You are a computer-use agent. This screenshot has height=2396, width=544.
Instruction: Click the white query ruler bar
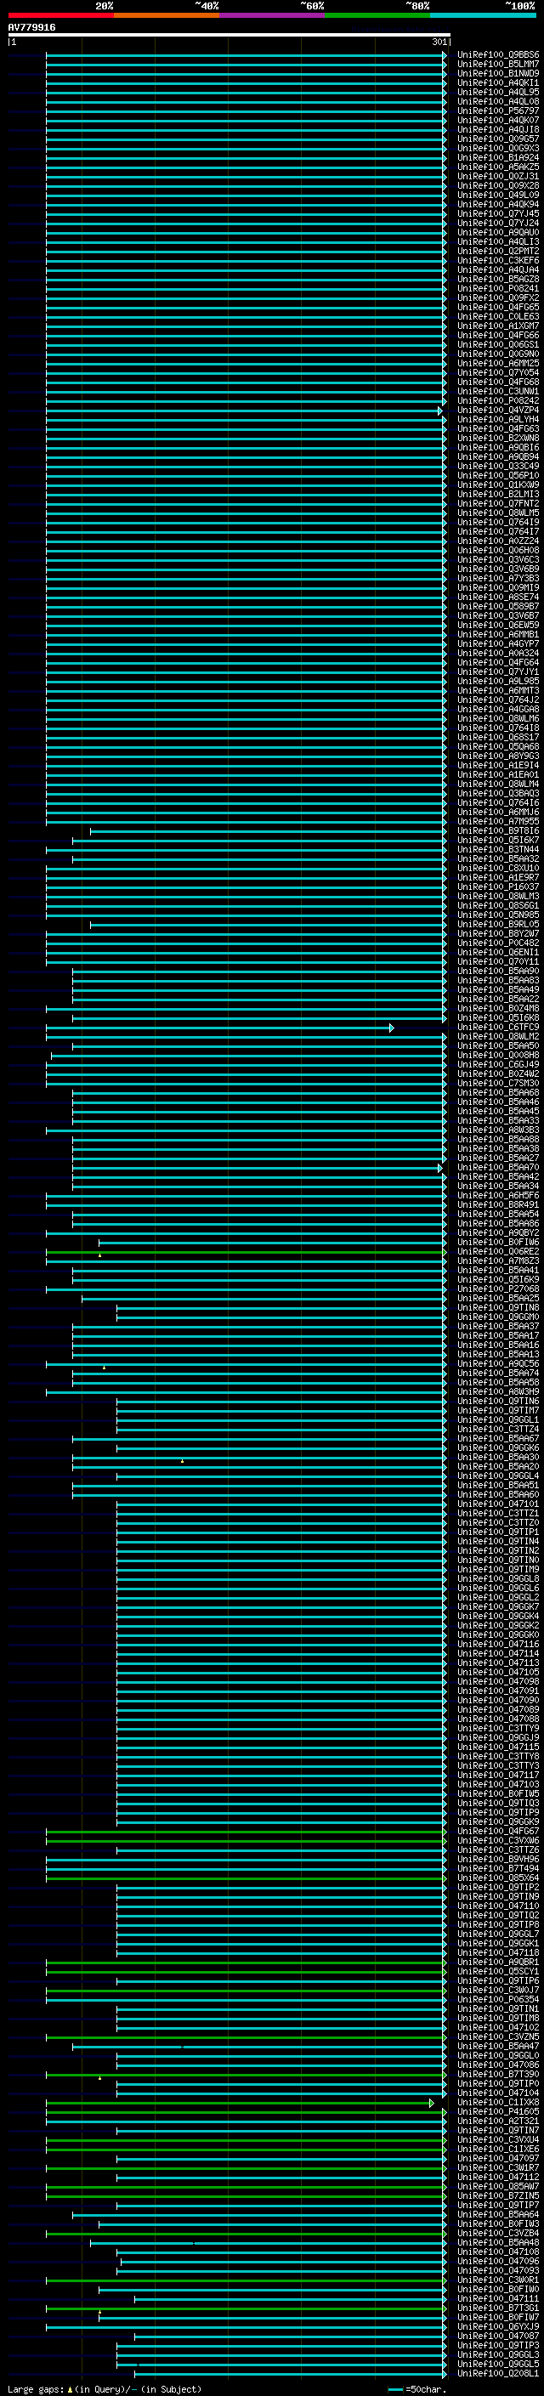[x=229, y=36]
